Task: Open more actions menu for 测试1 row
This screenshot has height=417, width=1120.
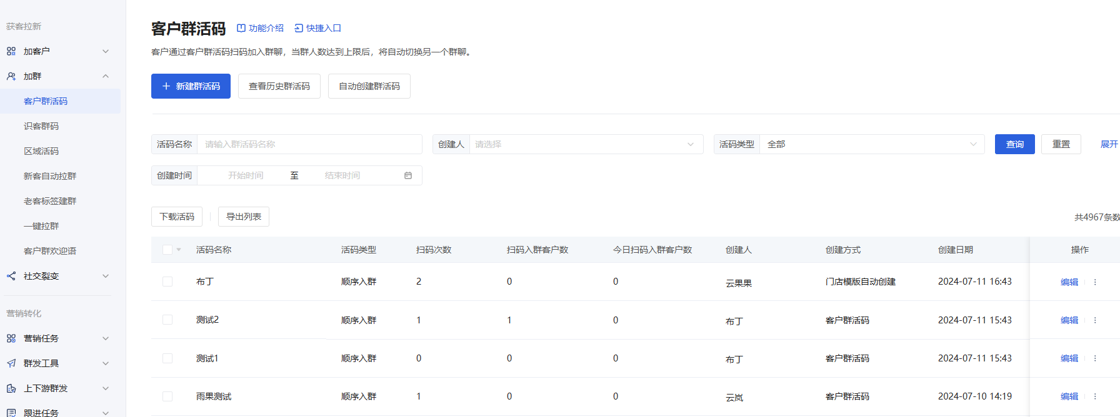Action: [1095, 358]
